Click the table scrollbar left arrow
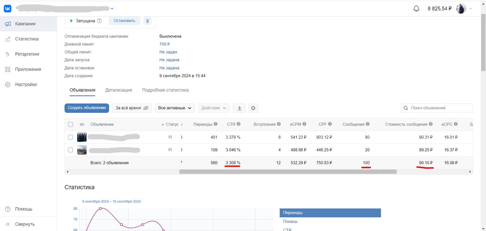 pos(67,172)
